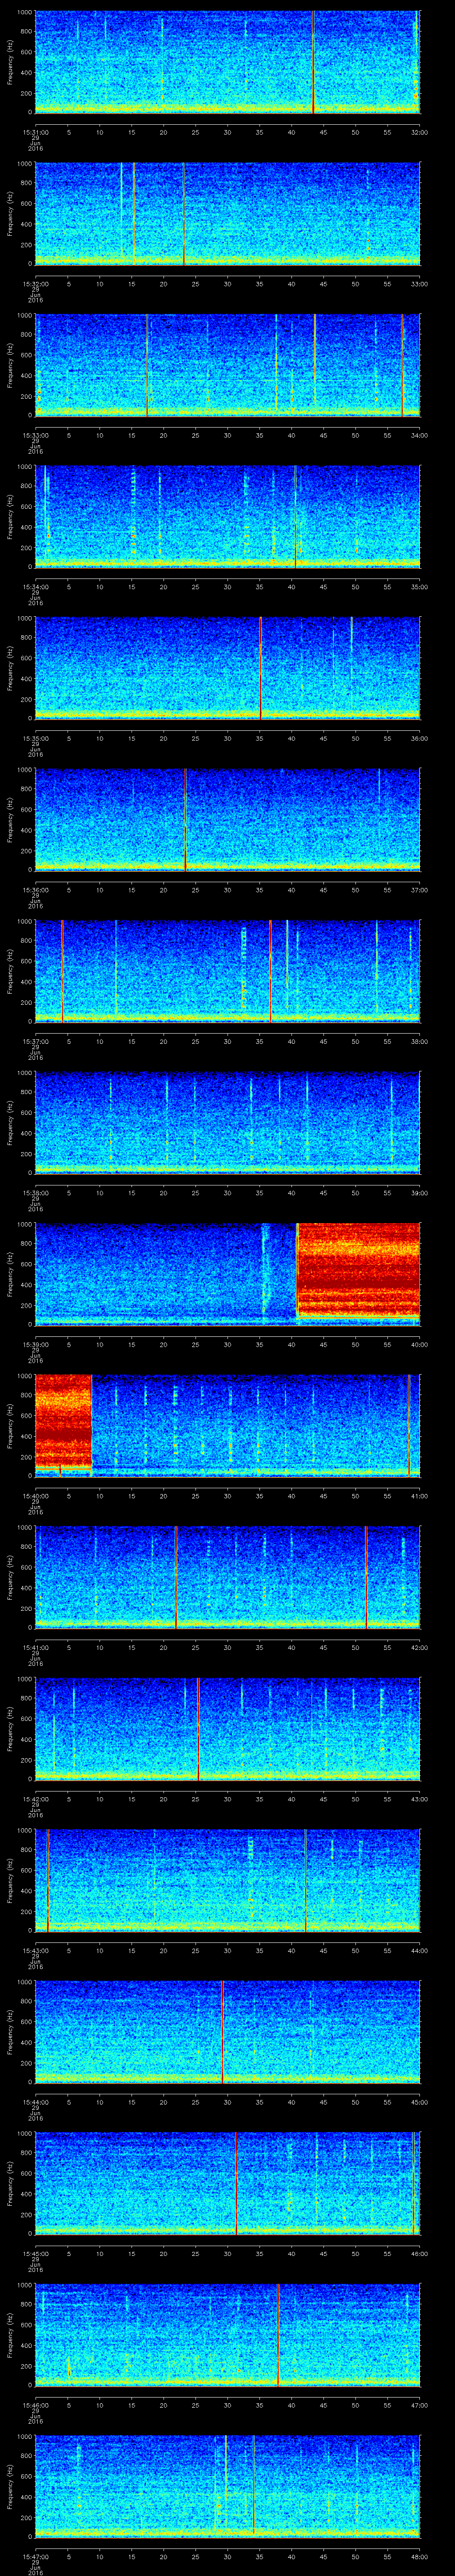Click the 44:00 end time label
The height and width of the screenshot is (2576, 455).
coord(419,1950)
